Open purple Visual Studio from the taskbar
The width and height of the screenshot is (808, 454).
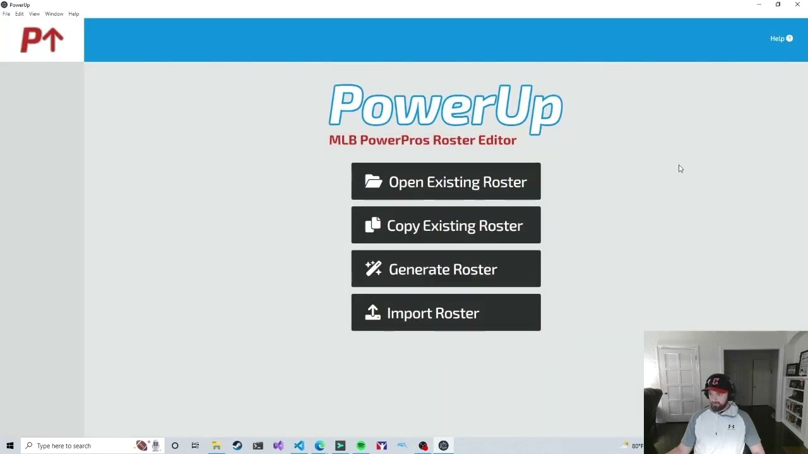278,446
